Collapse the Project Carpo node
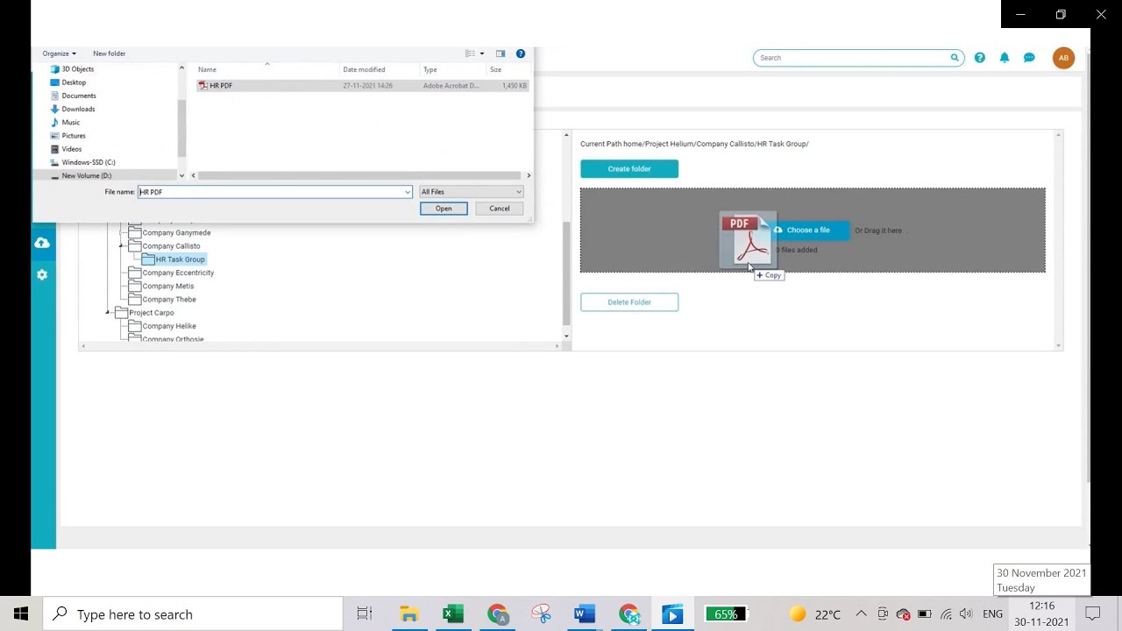 [x=109, y=313]
